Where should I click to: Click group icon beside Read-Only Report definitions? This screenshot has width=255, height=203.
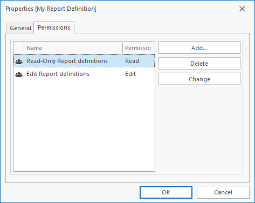(19, 61)
